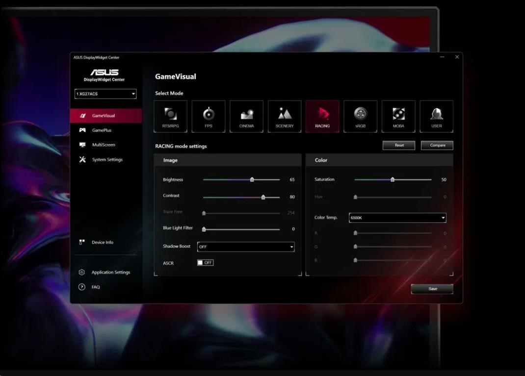Click the Hue slider handle
Screen dimensions: 525x376
coord(356,197)
